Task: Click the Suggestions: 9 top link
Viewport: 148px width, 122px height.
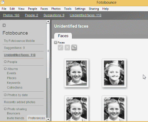Action: 54,15
